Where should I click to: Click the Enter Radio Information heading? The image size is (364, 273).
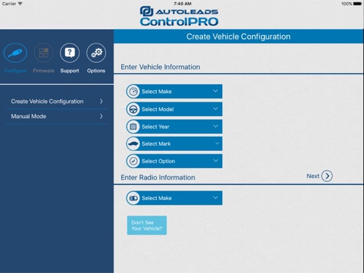158,177
